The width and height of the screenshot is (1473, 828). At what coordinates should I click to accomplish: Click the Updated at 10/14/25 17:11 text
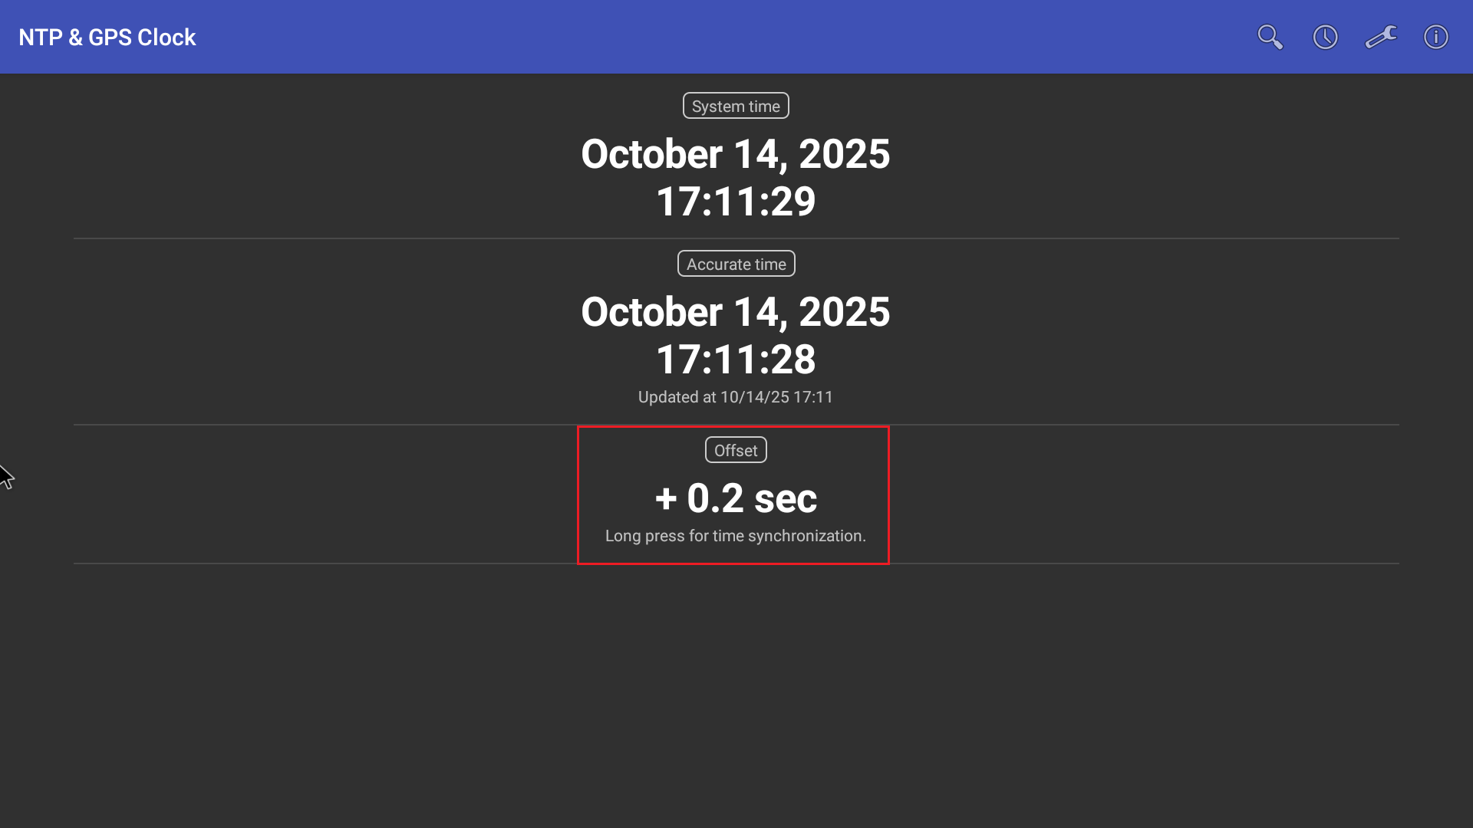click(x=736, y=397)
